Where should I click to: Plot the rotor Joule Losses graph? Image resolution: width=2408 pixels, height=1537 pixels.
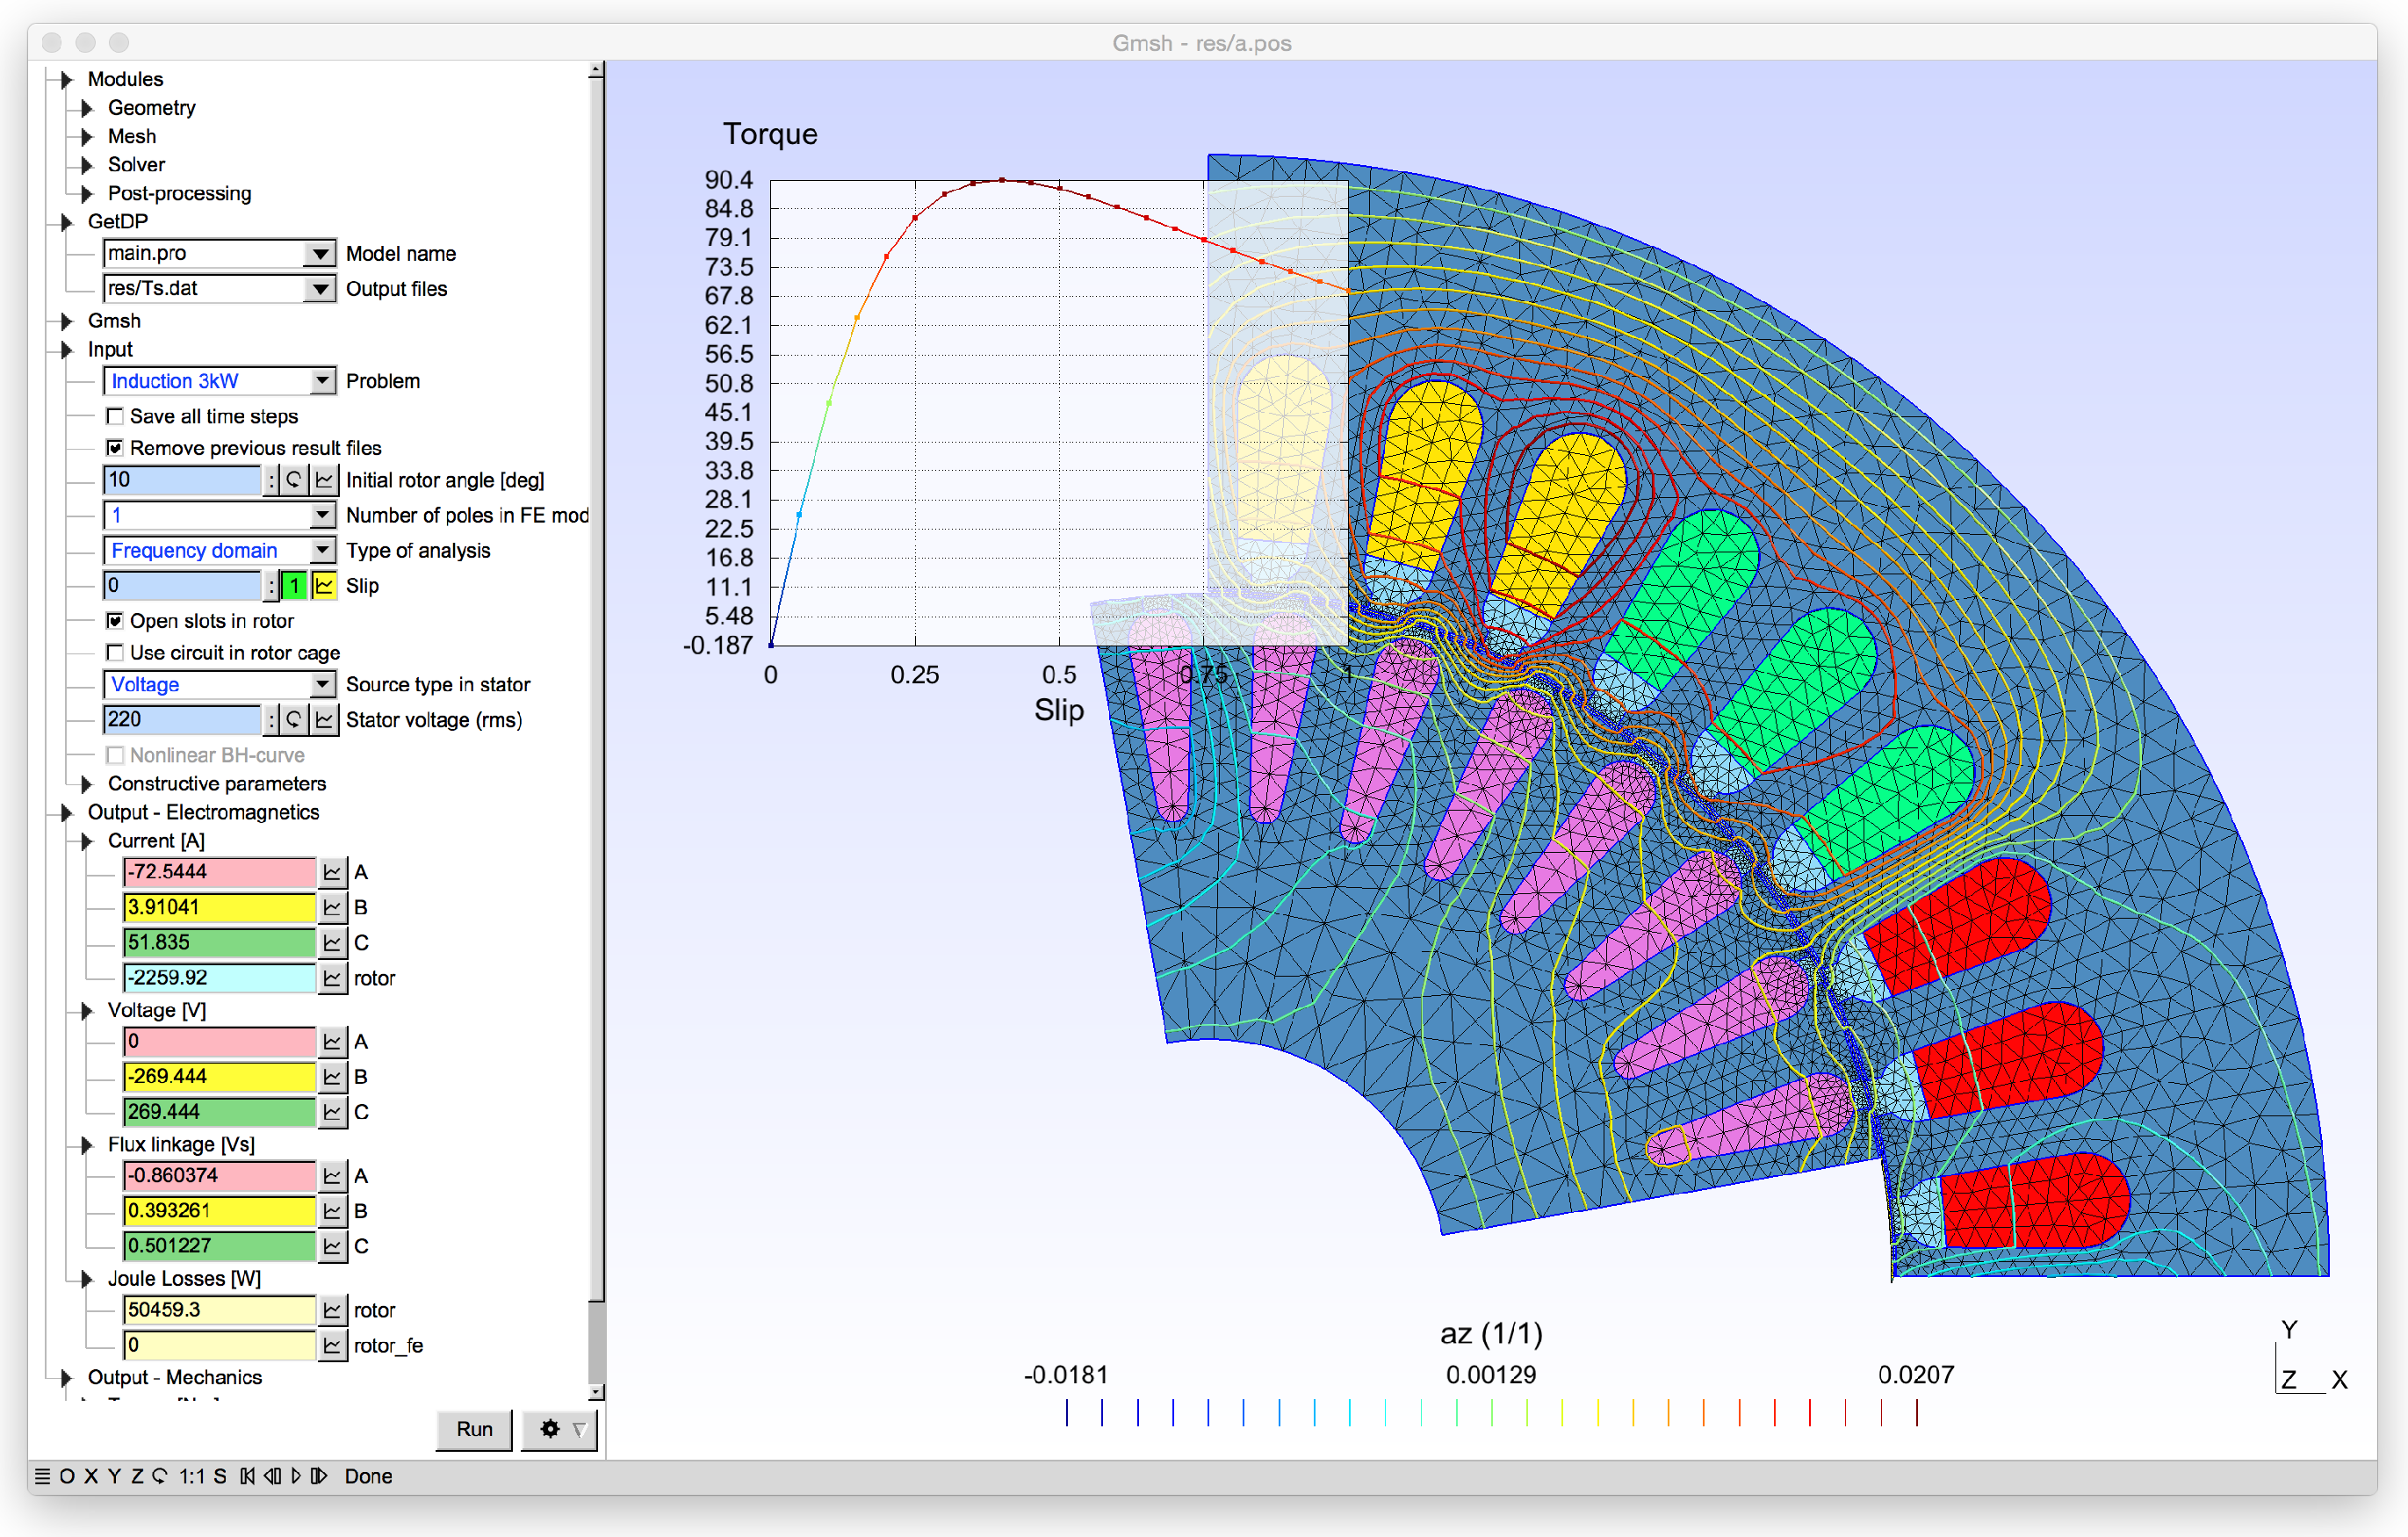[333, 1309]
